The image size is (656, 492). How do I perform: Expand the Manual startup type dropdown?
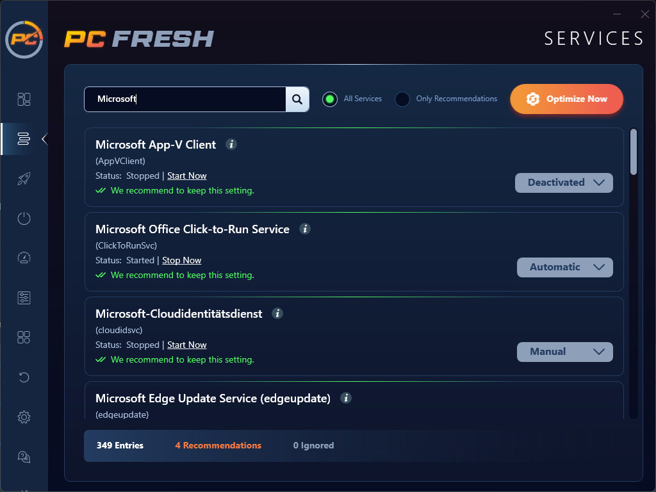(565, 352)
